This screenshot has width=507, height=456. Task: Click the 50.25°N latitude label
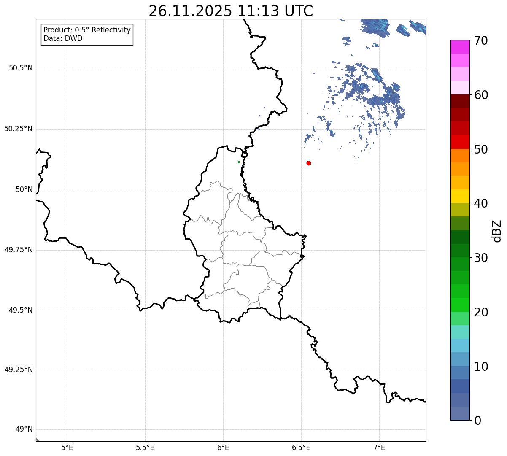pyautogui.click(x=18, y=129)
